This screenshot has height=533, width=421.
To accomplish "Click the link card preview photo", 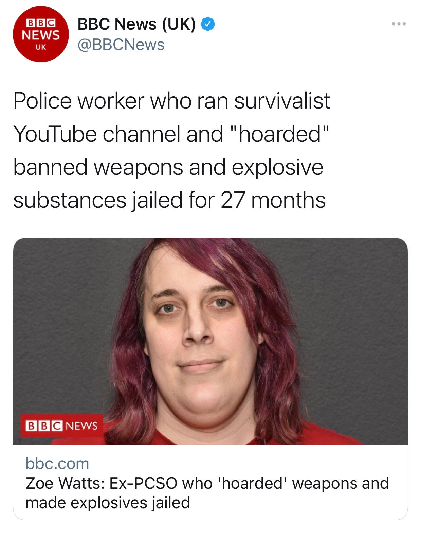I will coord(210,342).
